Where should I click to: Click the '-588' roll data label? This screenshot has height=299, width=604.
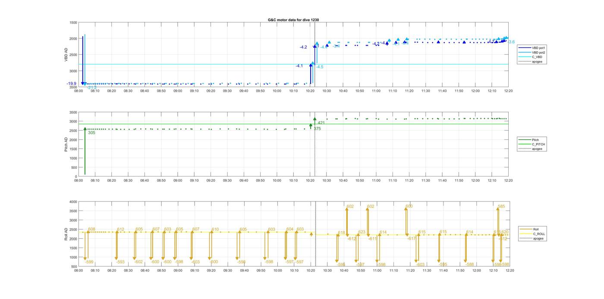coord(470,264)
